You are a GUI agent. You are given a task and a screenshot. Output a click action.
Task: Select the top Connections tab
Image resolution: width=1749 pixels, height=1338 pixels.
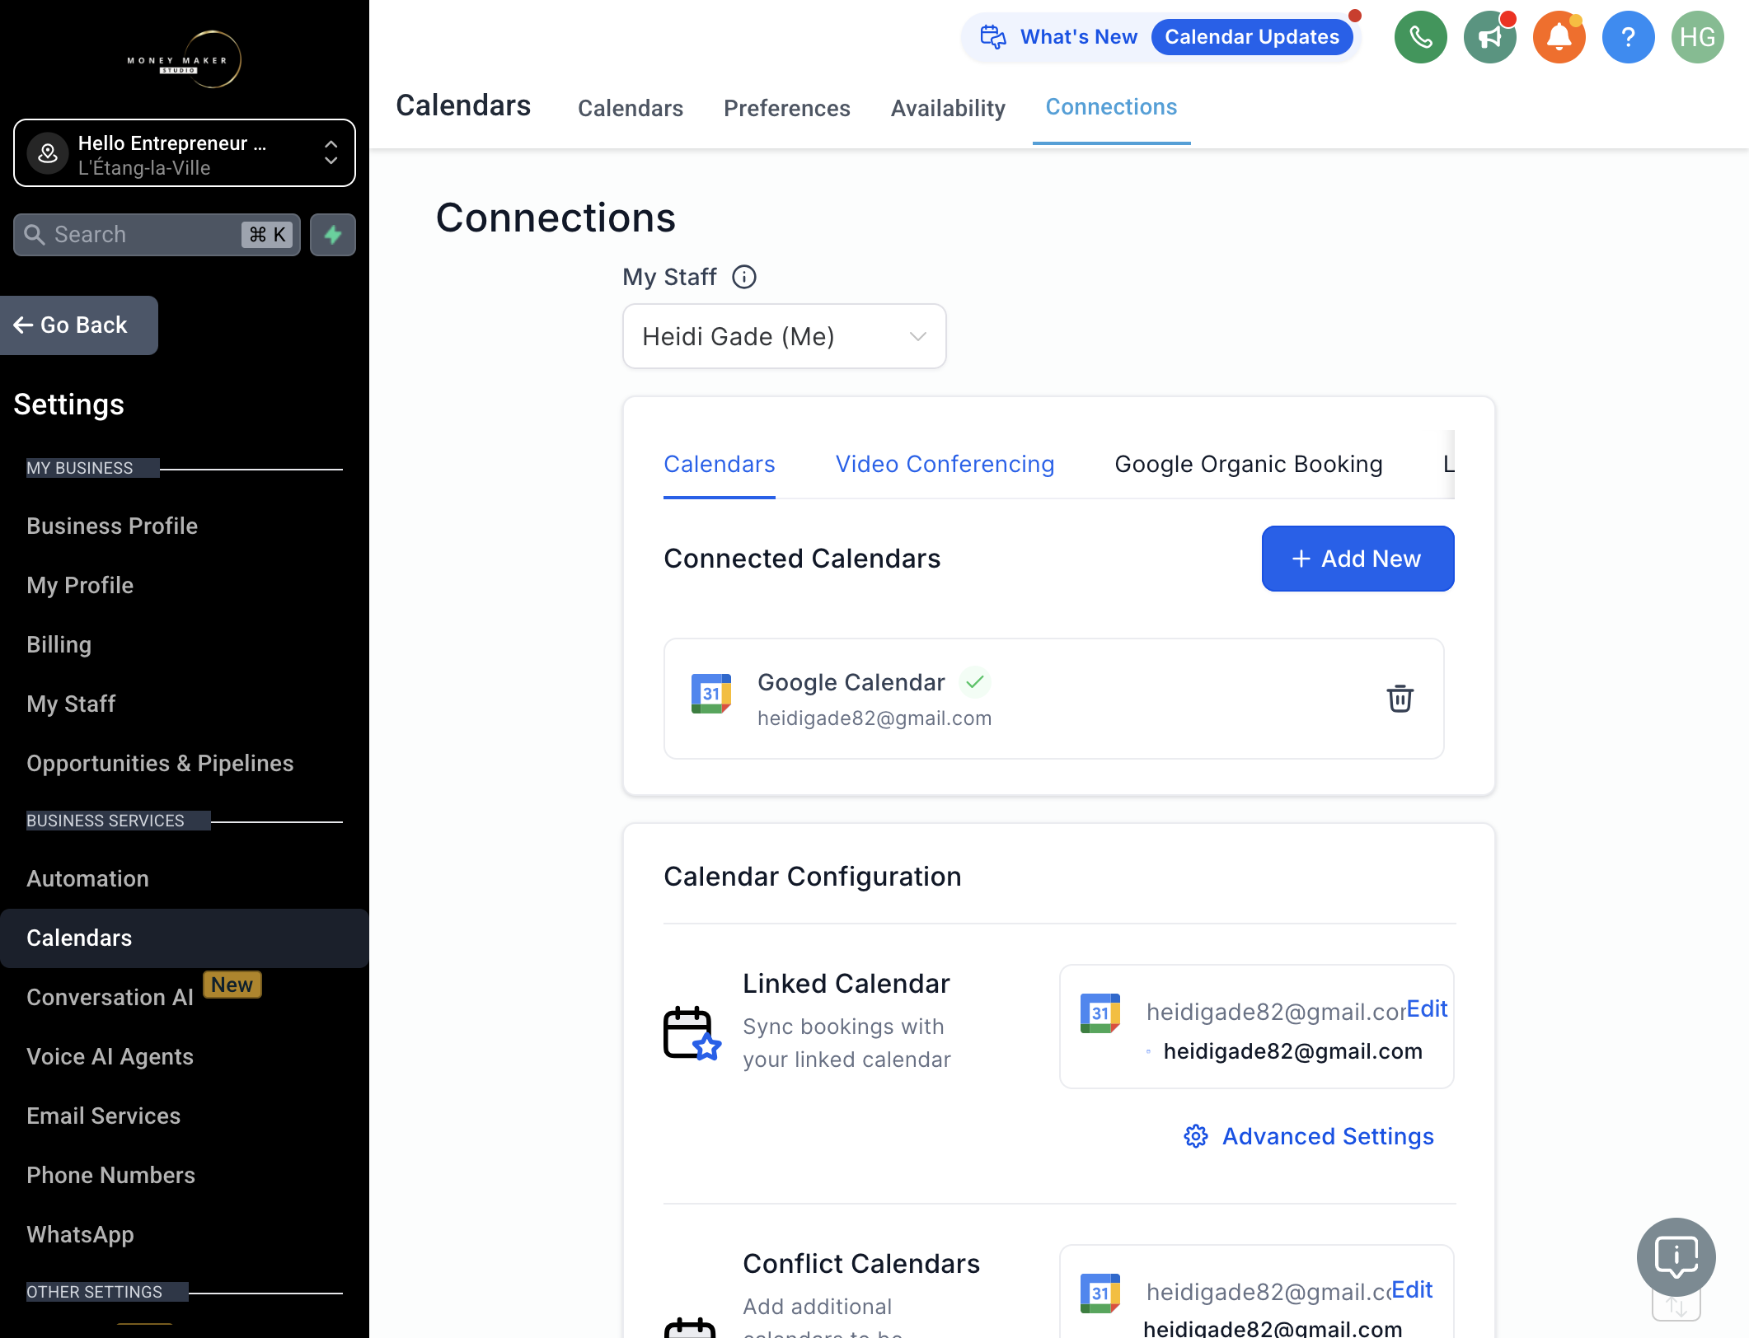click(1111, 107)
